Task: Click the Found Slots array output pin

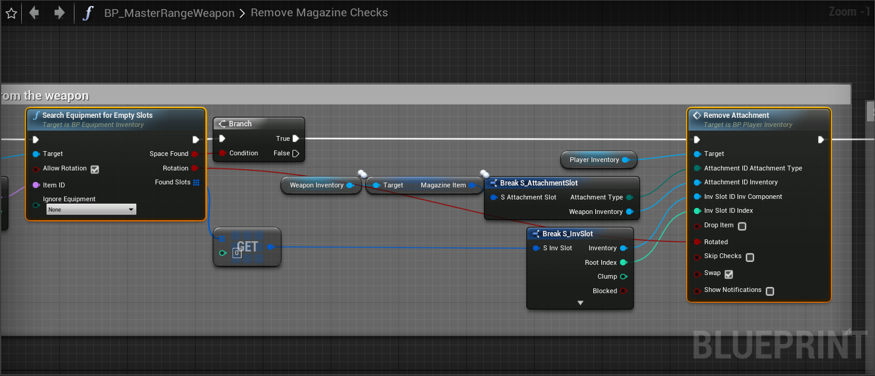Action: click(x=196, y=183)
